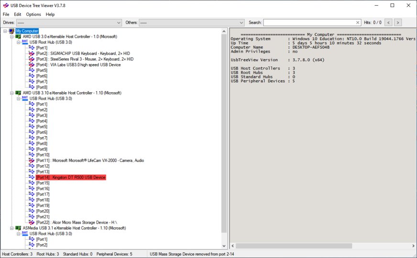This screenshot has width=417, height=258.
Task: Click the ASMedia USB 3.1 controller icon
Action: pyautogui.click(x=18, y=228)
